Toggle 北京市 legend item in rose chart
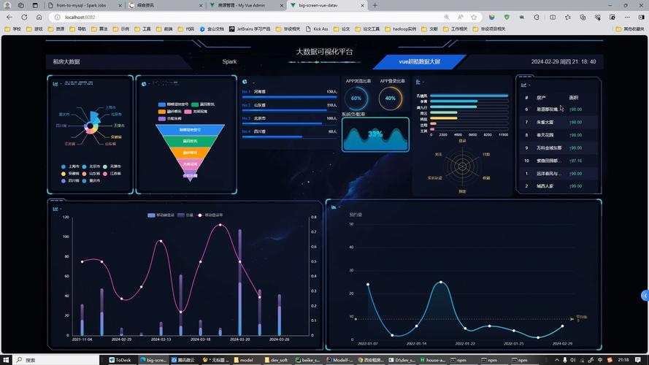The height and width of the screenshot is (365, 649). click(x=91, y=166)
